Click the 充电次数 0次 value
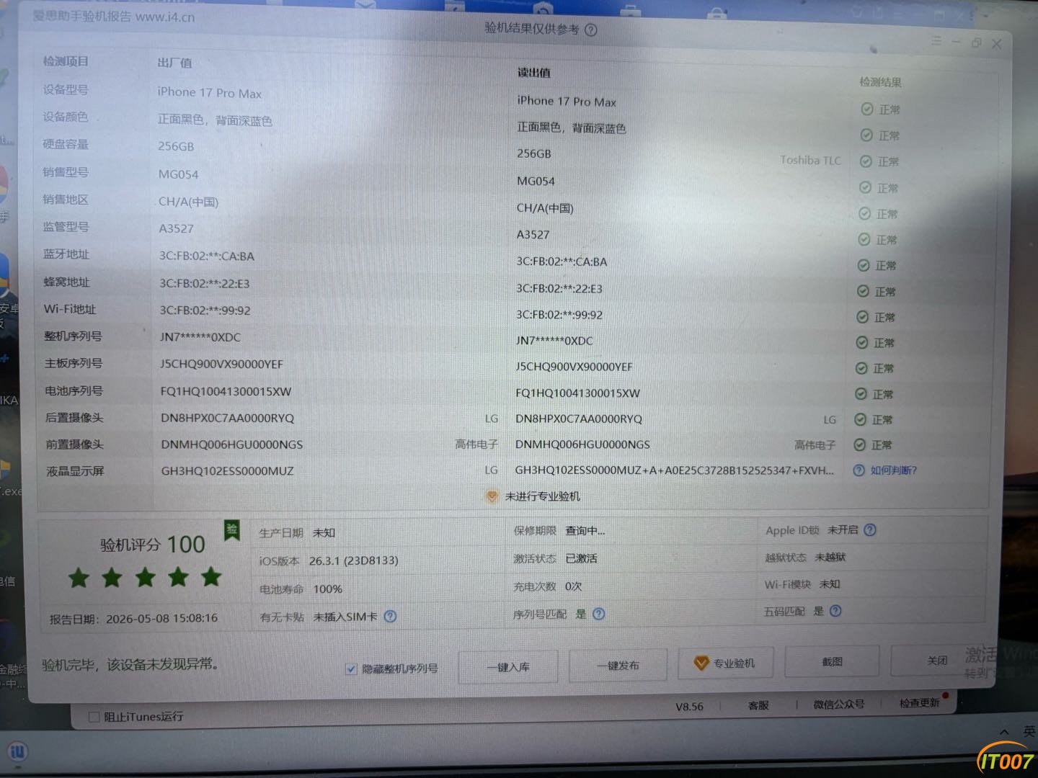The height and width of the screenshot is (778, 1038). point(574,586)
